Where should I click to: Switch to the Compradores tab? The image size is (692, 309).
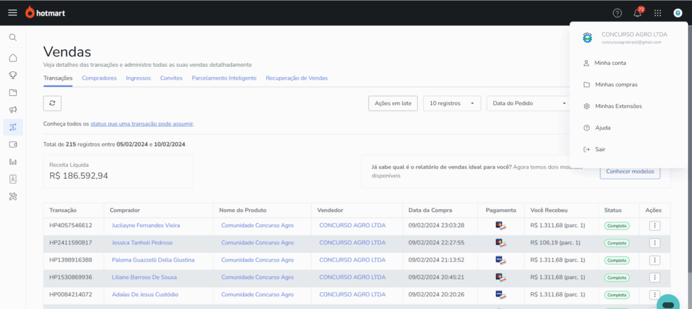[99, 78]
